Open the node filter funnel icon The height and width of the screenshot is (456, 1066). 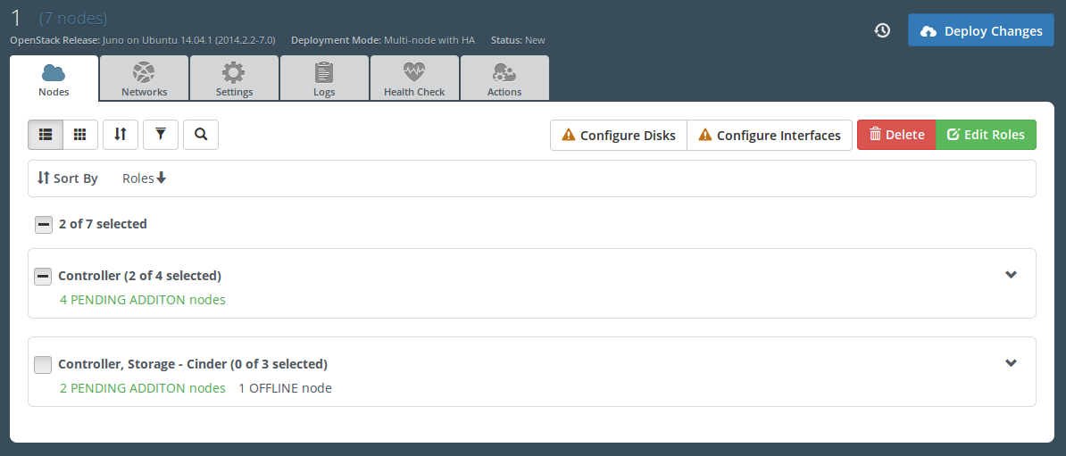coord(161,135)
